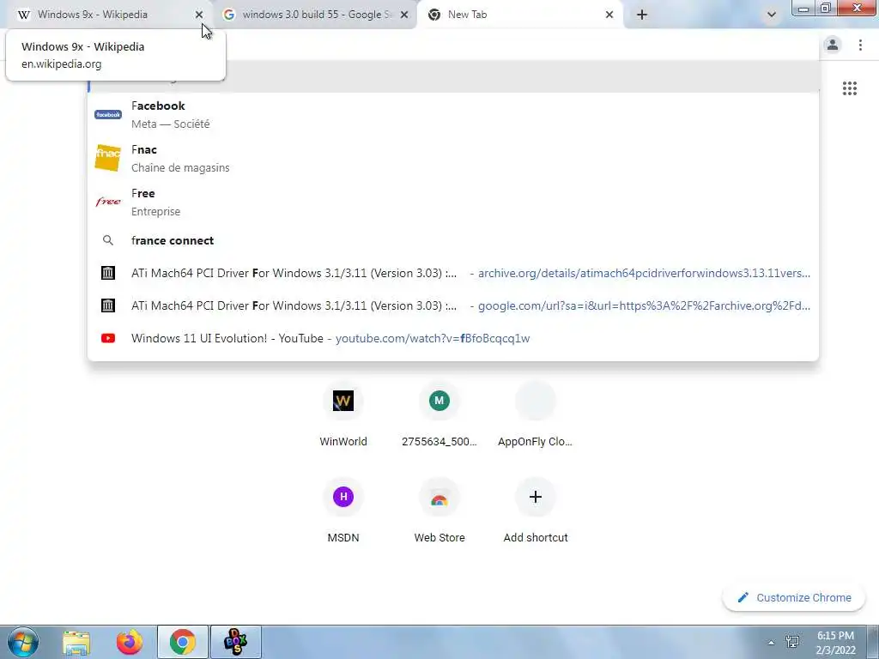Open the Web Store shortcut
Image resolution: width=879 pixels, height=659 pixels.
439,511
